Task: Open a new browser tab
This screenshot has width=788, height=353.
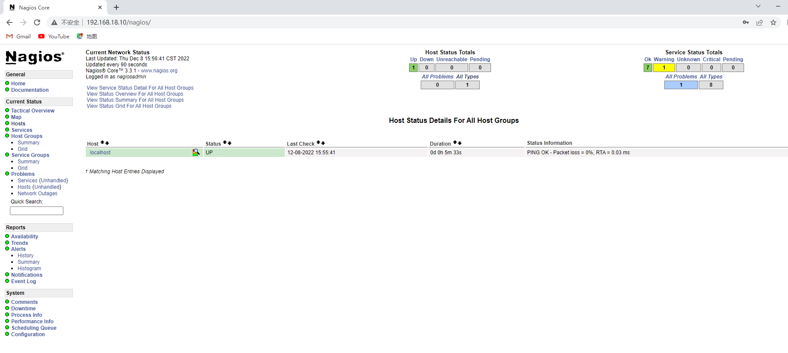Action: click(116, 7)
